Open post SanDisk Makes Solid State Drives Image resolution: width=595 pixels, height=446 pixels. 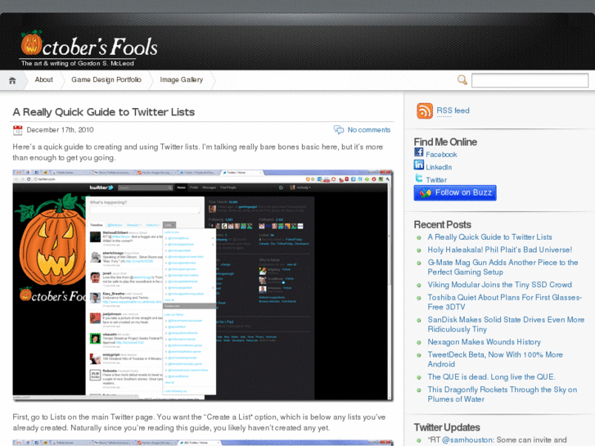pos(506,325)
